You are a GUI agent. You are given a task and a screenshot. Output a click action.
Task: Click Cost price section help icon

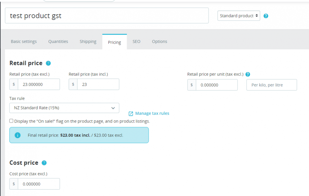pyautogui.click(x=44, y=163)
